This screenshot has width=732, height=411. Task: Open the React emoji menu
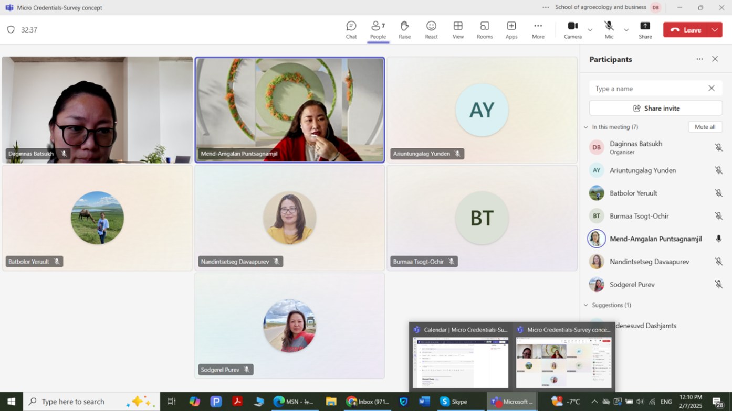tap(431, 29)
